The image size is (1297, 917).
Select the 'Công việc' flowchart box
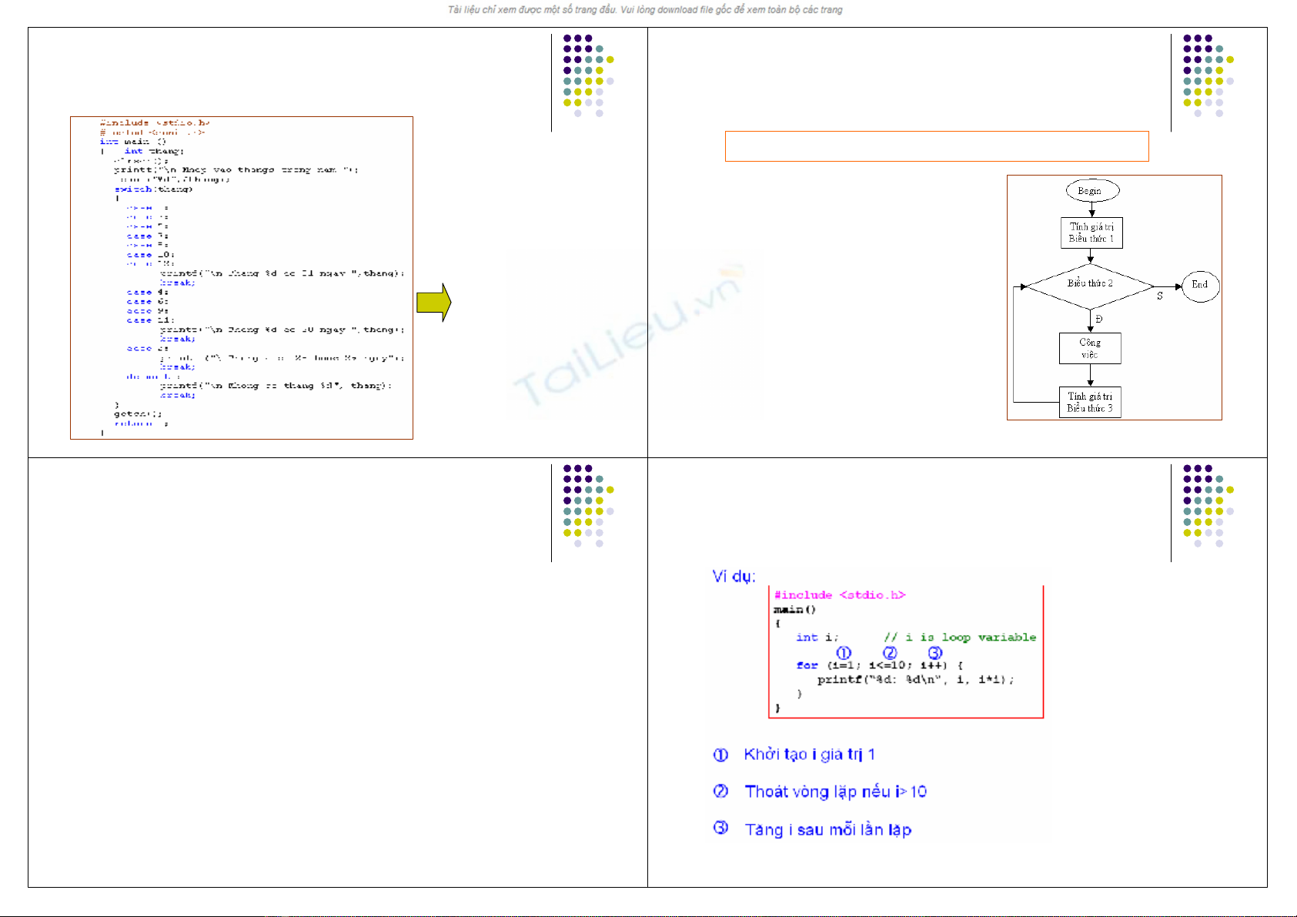click(1090, 348)
